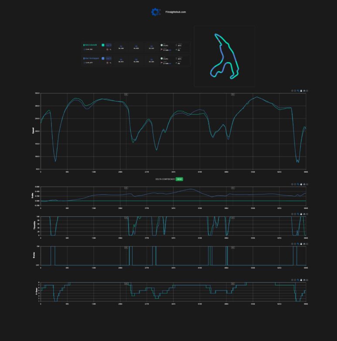Click the Lap badge in Antonelli's row
This screenshot has width=337, height=341.
[109, 45]
